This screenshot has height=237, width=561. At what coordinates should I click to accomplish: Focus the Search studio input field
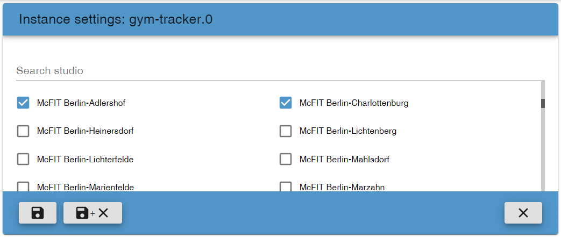280,71
